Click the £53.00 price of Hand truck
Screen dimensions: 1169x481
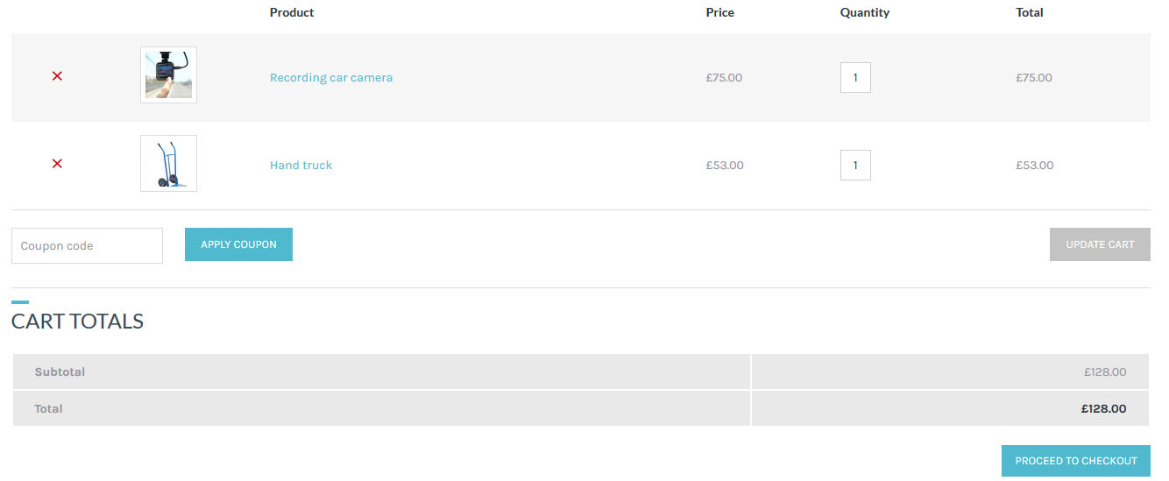tap(725, 165)
